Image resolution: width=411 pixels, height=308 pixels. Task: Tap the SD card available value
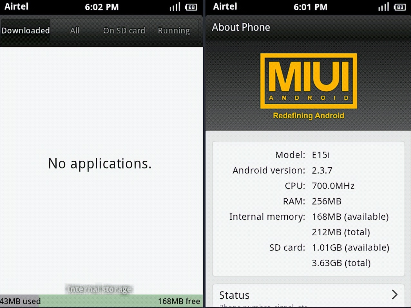(350, 248)
